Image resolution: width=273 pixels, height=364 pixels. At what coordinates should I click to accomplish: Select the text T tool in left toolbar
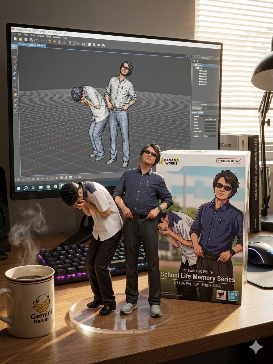point(15,106)
